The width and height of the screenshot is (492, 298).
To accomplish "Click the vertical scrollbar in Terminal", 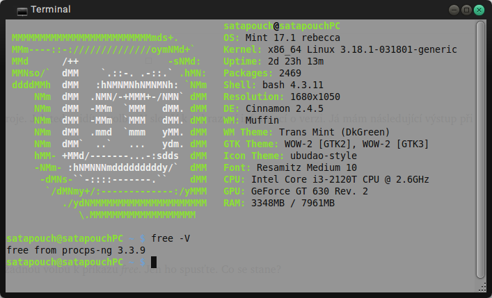I will click(480, 149).
